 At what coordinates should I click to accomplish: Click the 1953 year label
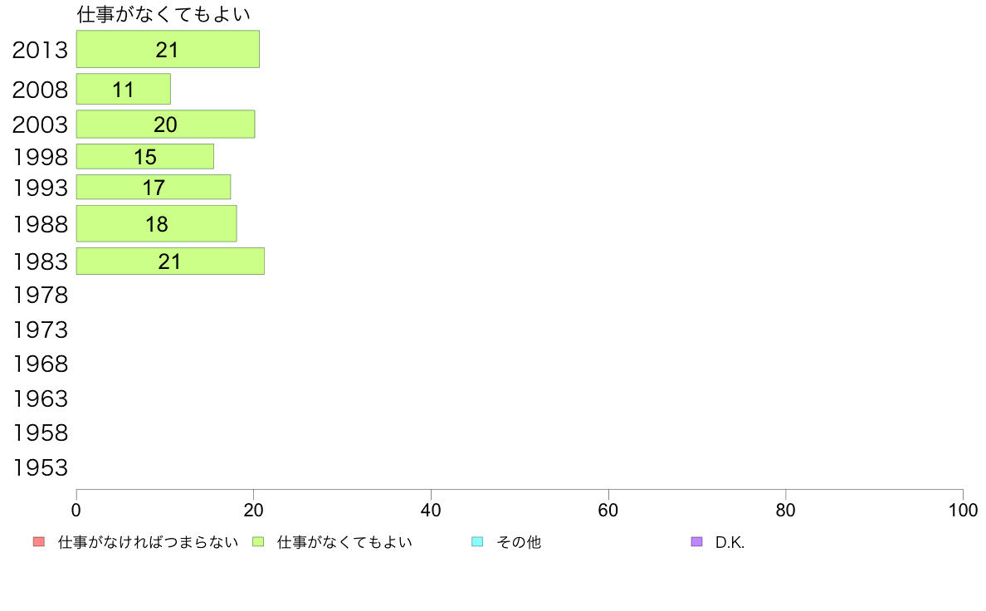pos(40,467)
